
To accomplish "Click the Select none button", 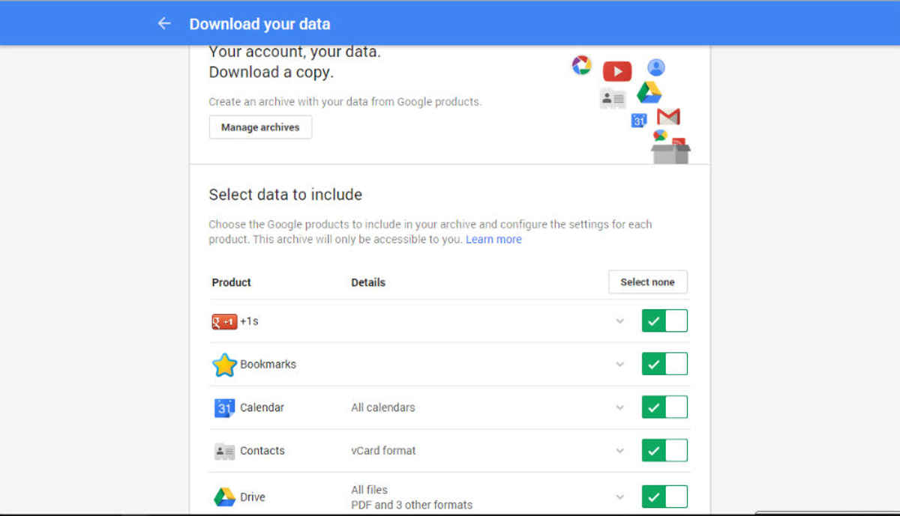I will pyautogui.click(x=647, y=282).
